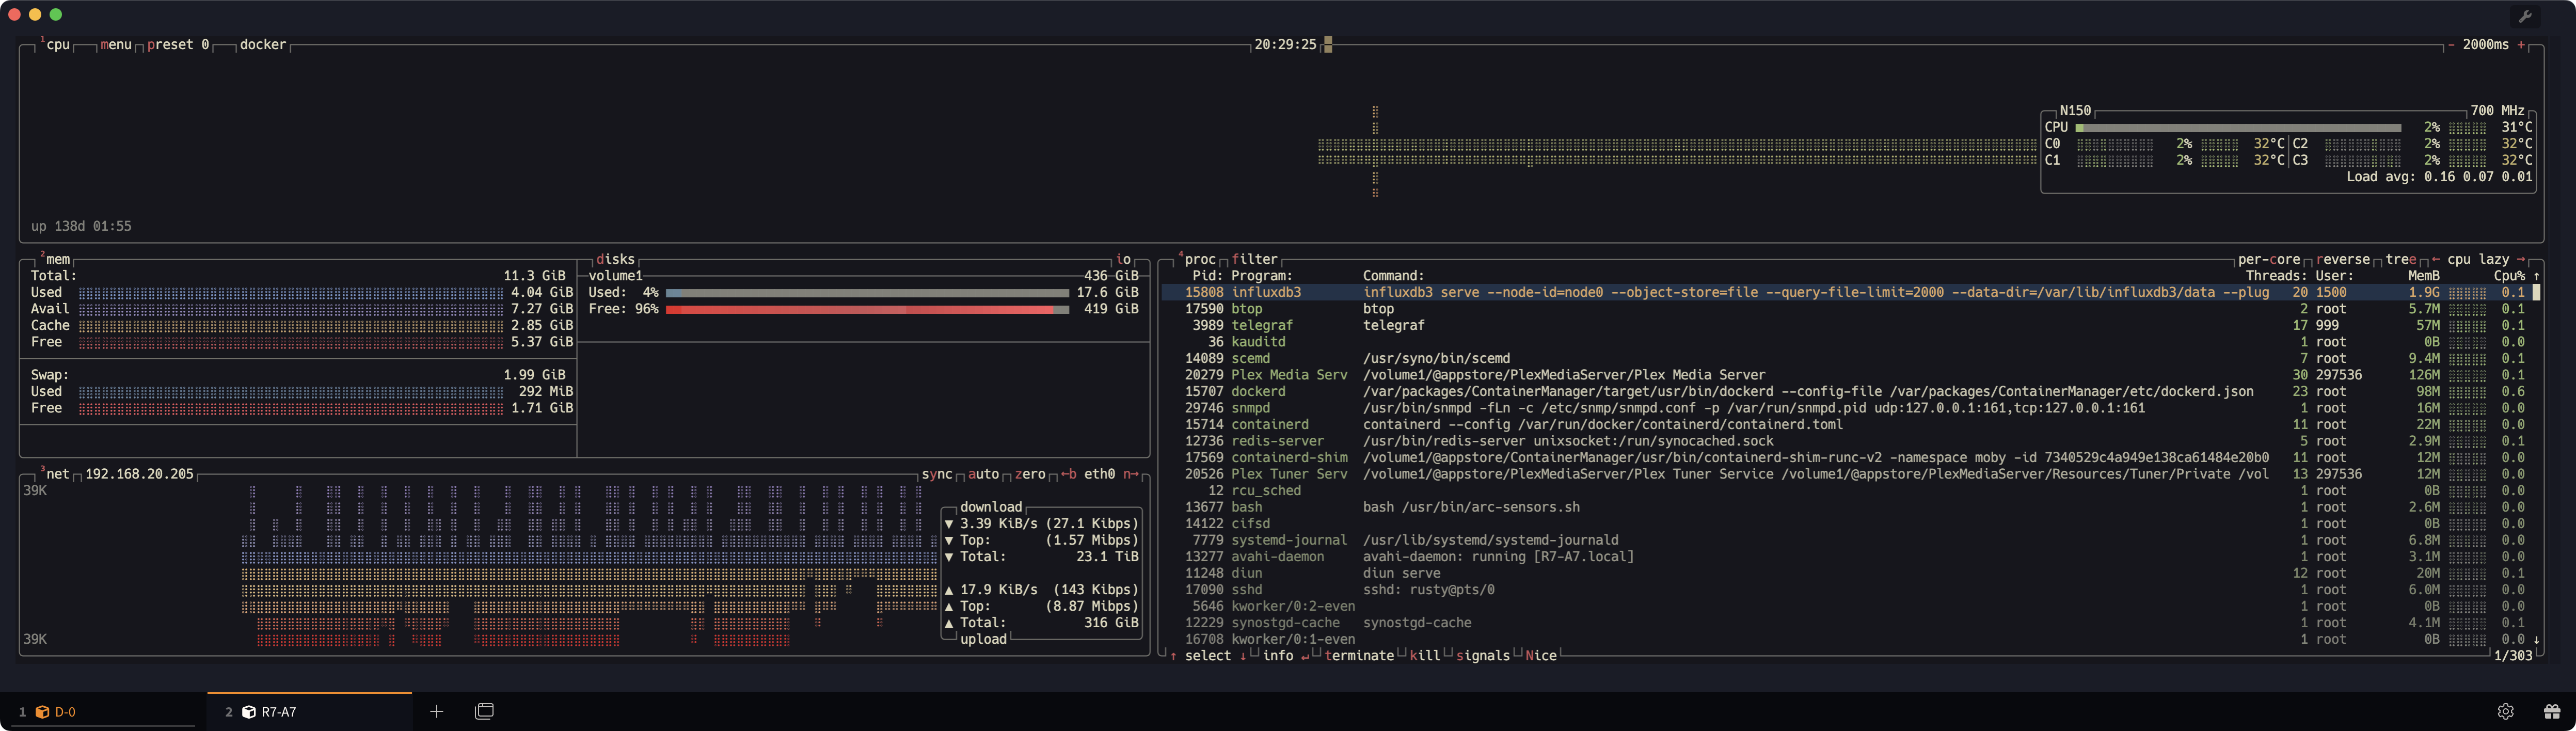Open the btop menu option
Screen dimensions: 2576x731
coord(116,45)
